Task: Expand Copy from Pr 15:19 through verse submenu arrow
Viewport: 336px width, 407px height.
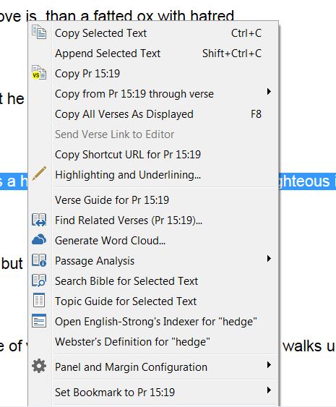Action: 269,92
